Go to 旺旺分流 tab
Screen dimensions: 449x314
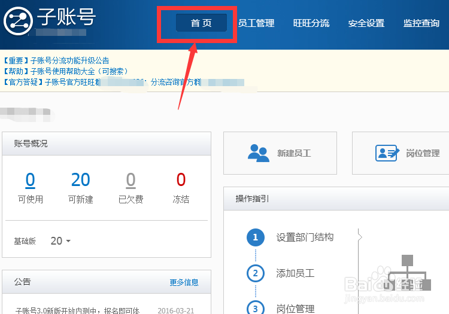[x=311, y=23]
